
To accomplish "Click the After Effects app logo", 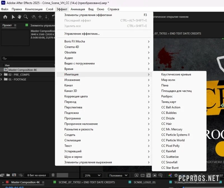I will pyautogui.click(x=3, y=3).
